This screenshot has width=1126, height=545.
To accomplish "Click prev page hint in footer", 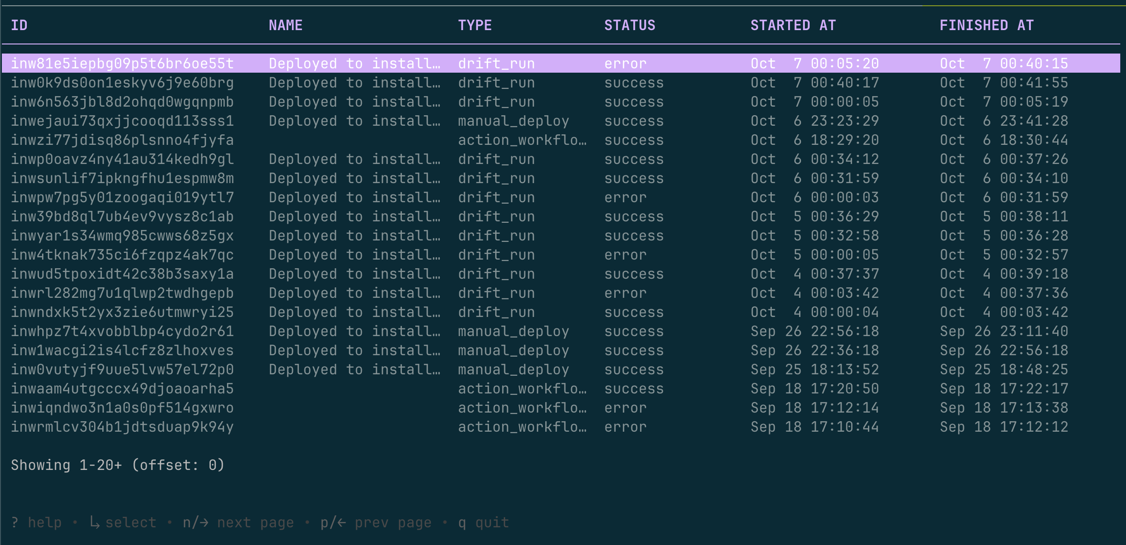I will click(376, 523).
